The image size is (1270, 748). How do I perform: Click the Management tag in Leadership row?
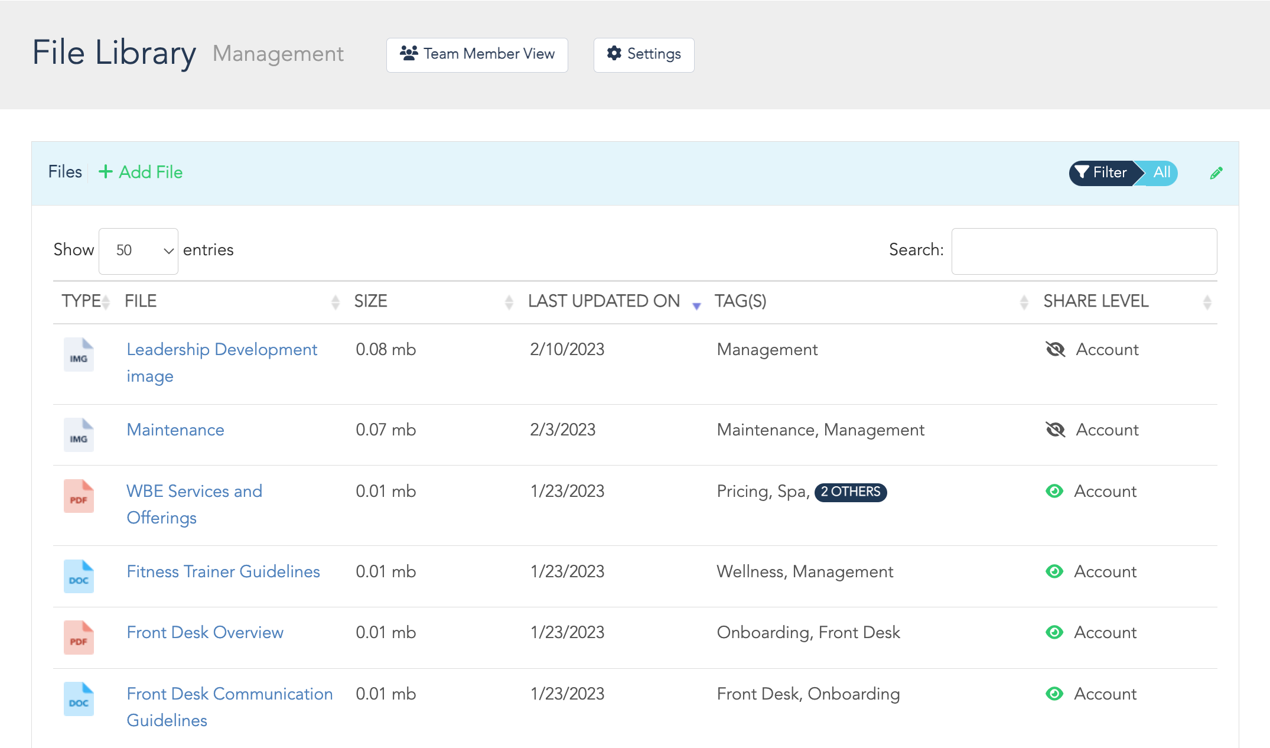pos(767,349)
